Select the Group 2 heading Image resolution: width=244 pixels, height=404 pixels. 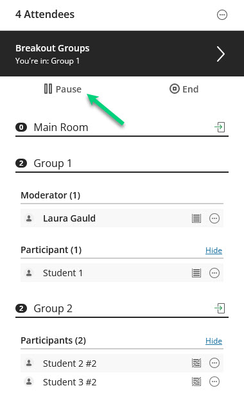pyautogui.click(x=53, y=308)
